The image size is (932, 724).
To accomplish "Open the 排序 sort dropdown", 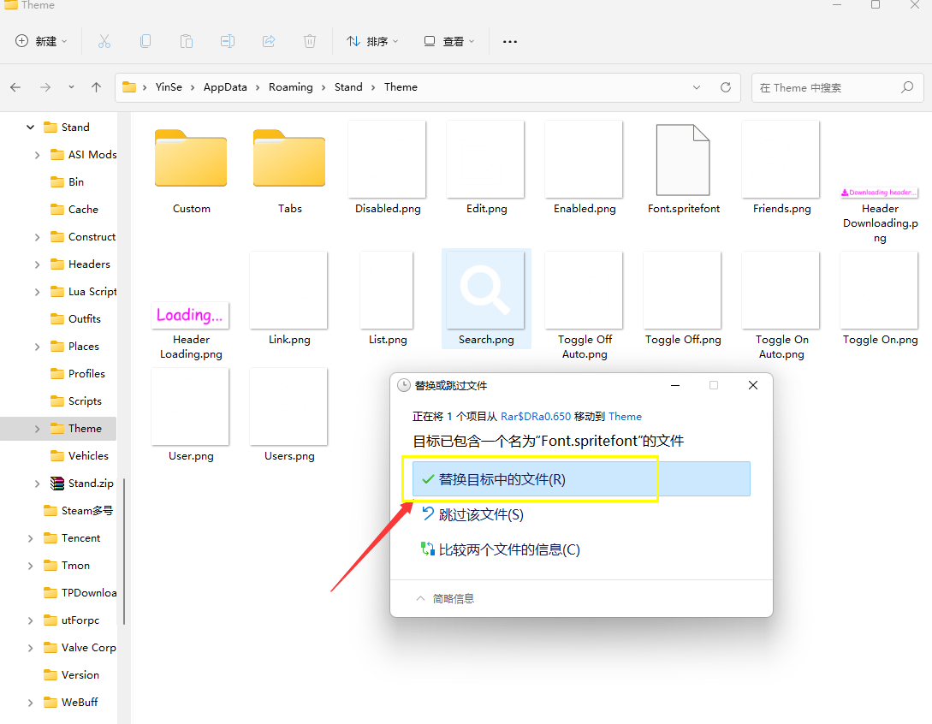I will [372, 41].
